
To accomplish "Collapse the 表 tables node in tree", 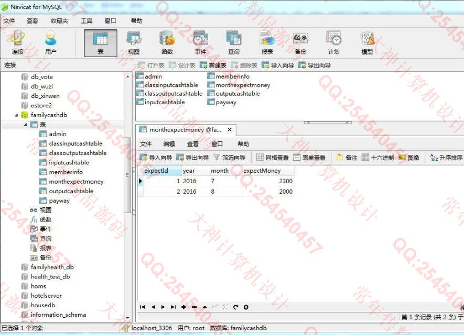I will click(26, 125).
